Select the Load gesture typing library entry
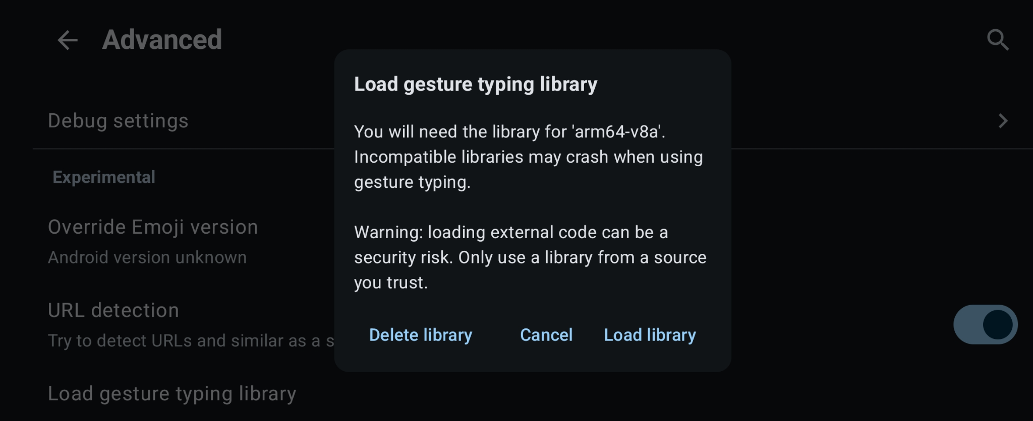1033x421 pixels. [171, 393]
